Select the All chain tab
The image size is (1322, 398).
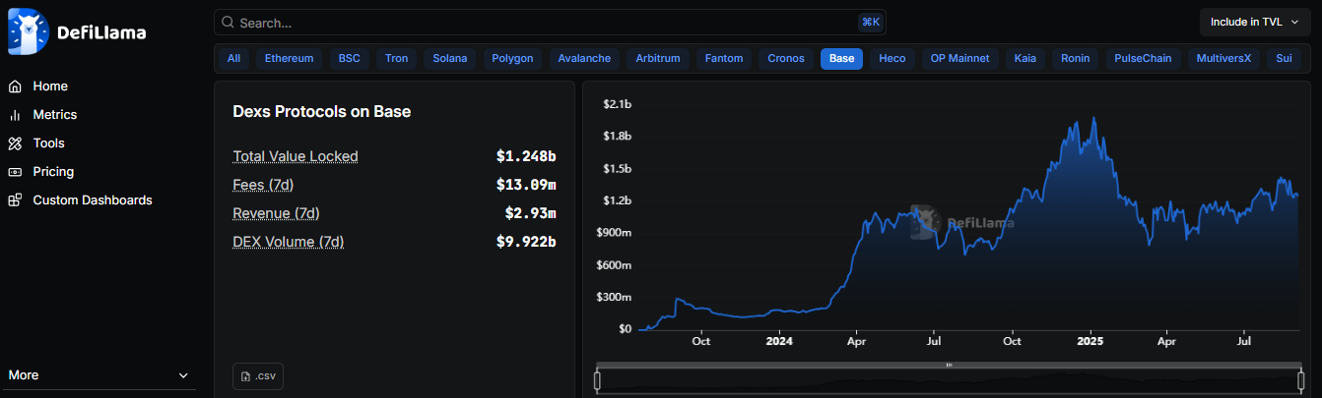(x=233, y=59)
